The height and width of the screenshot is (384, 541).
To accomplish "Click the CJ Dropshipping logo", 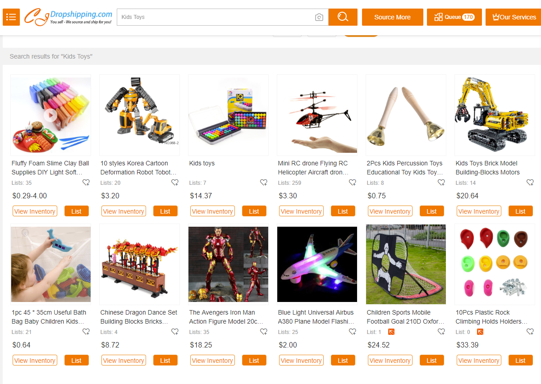I will [x=68, y=17].
